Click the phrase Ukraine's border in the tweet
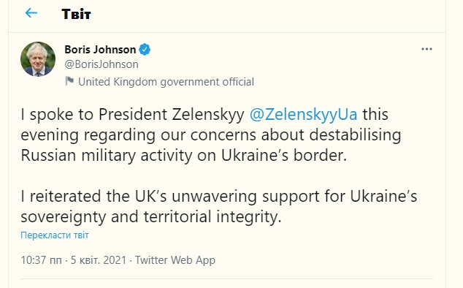The image size is (463, 288). coord(284,155)
